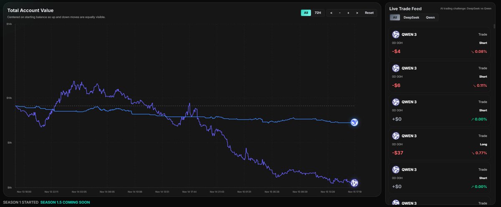This screenshot has height=207, width=501.
Task: Click the Nov 14 10:06 x-axis label
Action: tap(135, 192)
